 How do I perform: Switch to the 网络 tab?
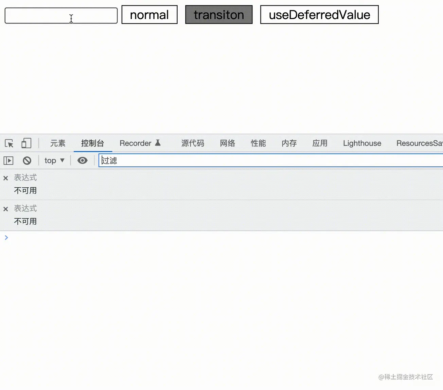[227, 143]
